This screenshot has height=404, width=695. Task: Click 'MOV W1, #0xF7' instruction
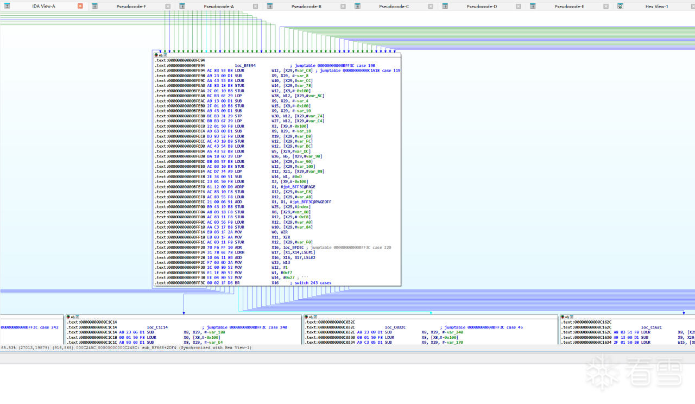pos(263,273)
